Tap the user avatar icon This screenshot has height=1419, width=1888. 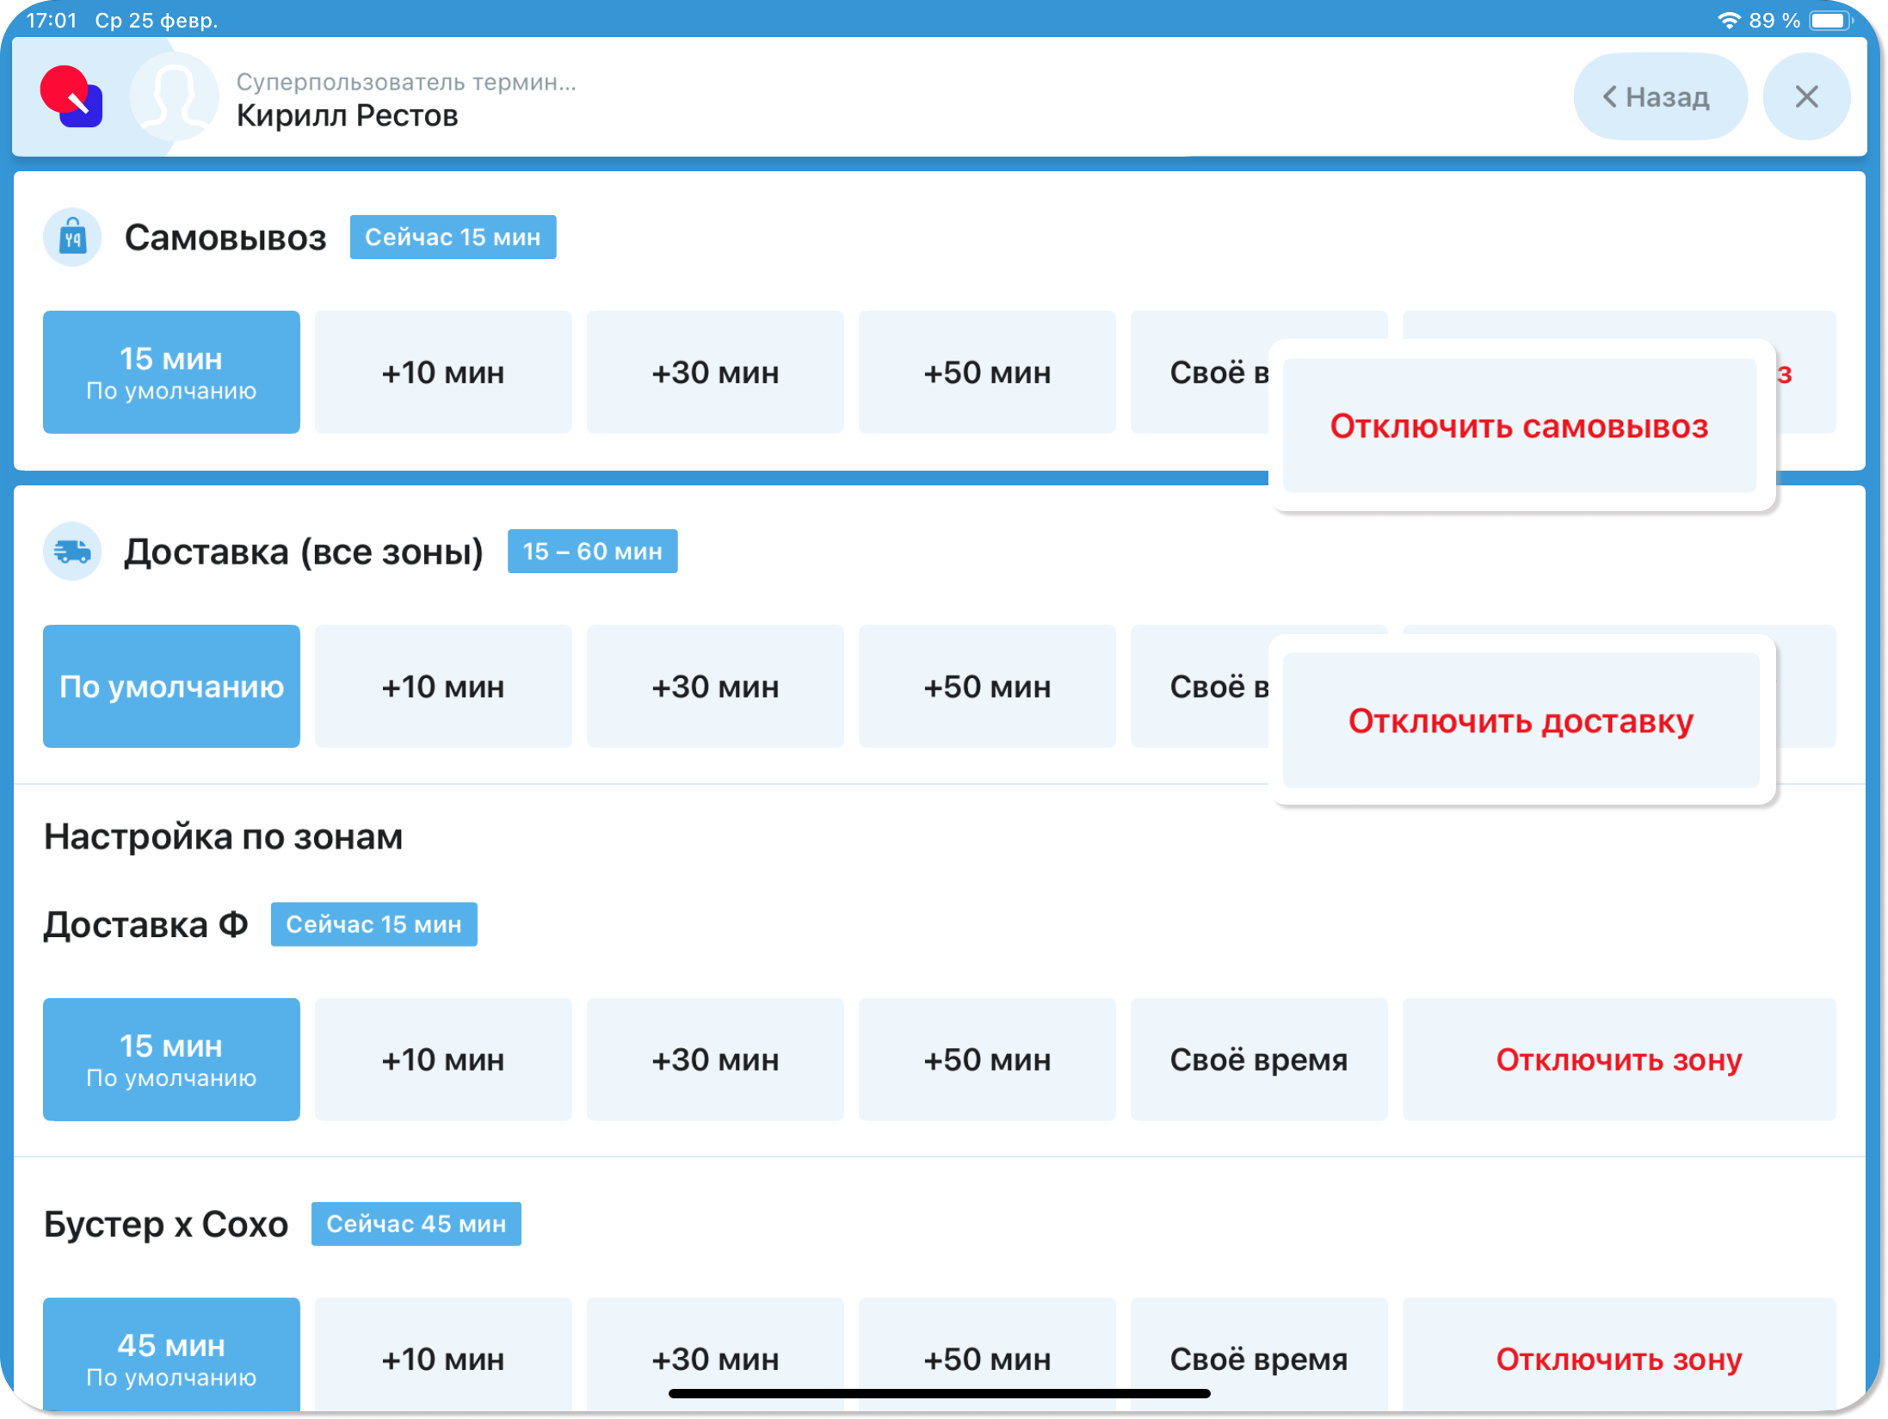point(174,96)
